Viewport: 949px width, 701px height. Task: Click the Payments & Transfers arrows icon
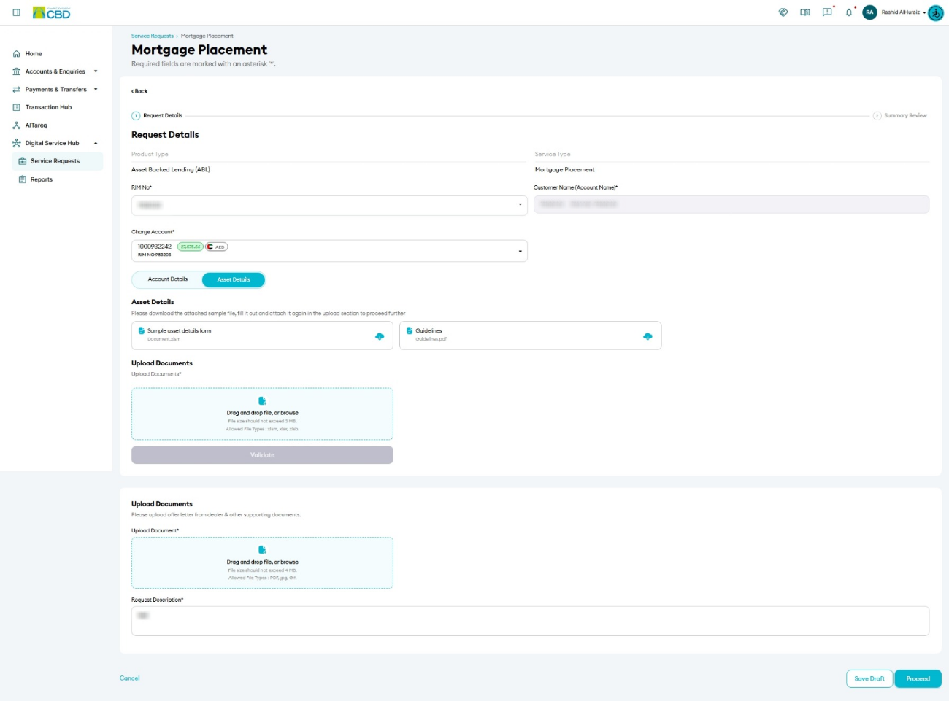17,90
